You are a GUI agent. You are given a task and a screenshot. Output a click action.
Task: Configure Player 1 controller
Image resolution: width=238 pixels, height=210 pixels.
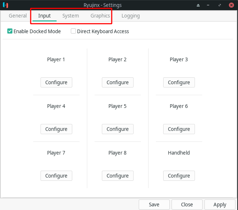coord(56,82)
